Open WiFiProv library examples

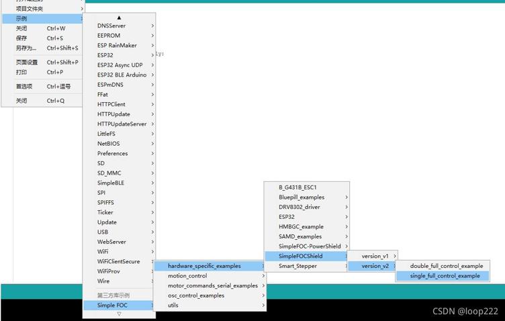[x=119, y=271]
